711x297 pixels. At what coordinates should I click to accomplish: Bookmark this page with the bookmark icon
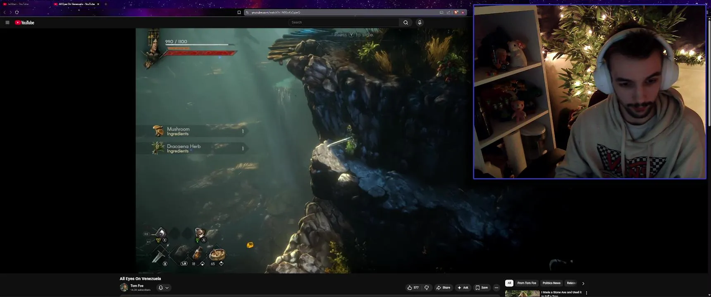[239, 12]
